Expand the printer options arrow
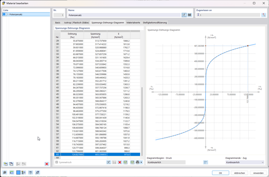269x177 pixels. [141, 162]
